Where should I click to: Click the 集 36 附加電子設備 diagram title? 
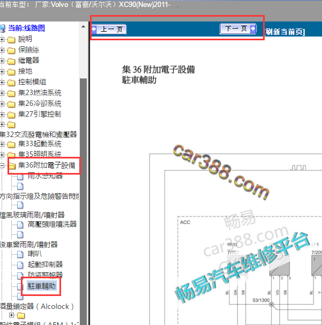(x=158, y=69)
